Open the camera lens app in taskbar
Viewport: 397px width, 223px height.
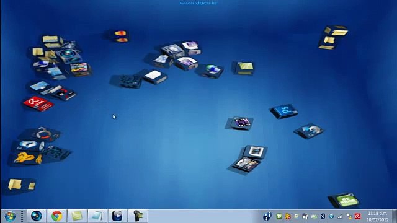tap(37, 216)
